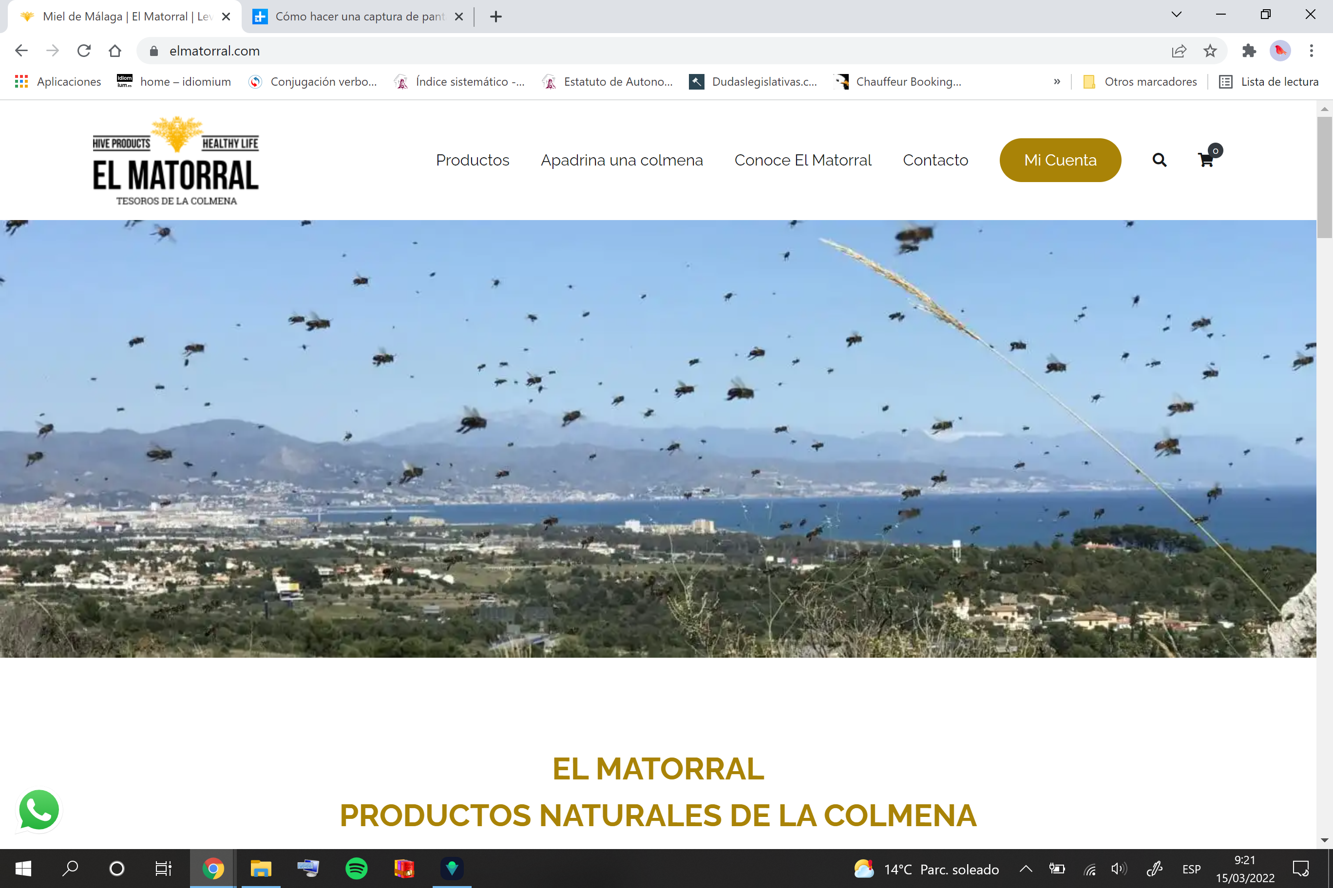Open the Contacto menu item
1333x888 pixels.
click(935, 160)
